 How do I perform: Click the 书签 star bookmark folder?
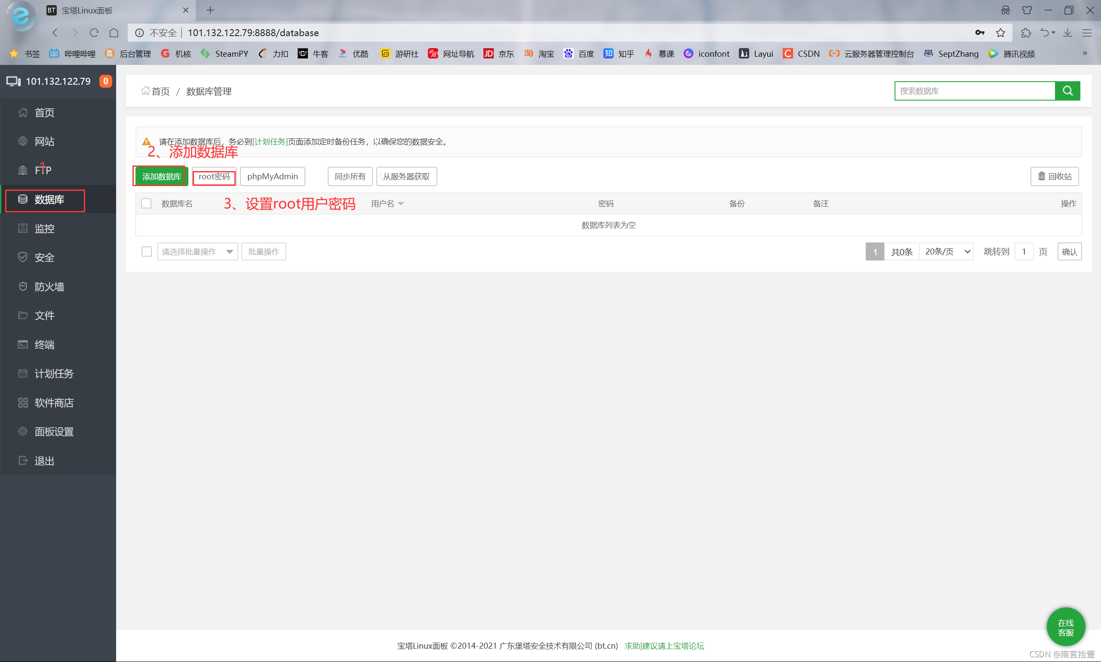click(x=25, y=54)
